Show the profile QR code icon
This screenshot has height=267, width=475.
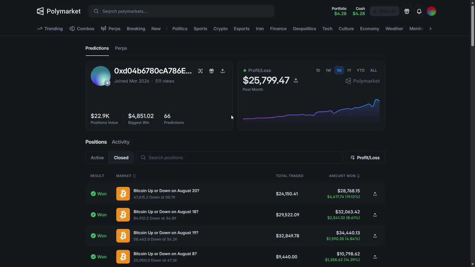tap(200, 71)
